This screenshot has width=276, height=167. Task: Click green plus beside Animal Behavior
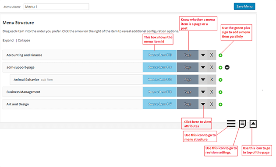pos(220,80)
